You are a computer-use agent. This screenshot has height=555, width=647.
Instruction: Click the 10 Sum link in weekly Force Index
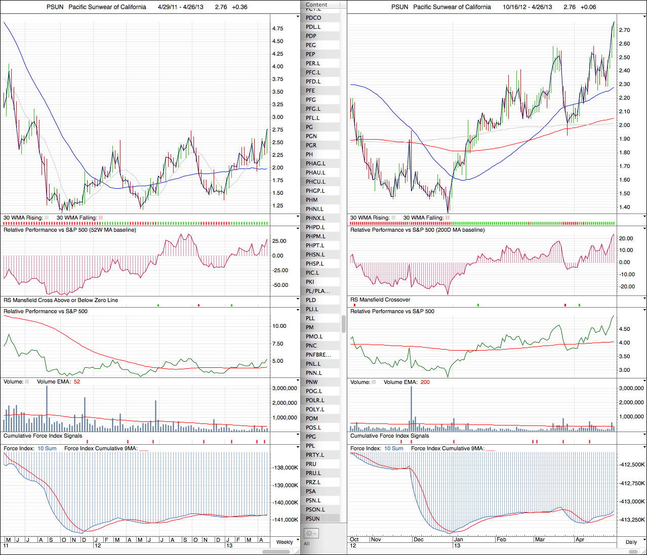click(47, 449)
